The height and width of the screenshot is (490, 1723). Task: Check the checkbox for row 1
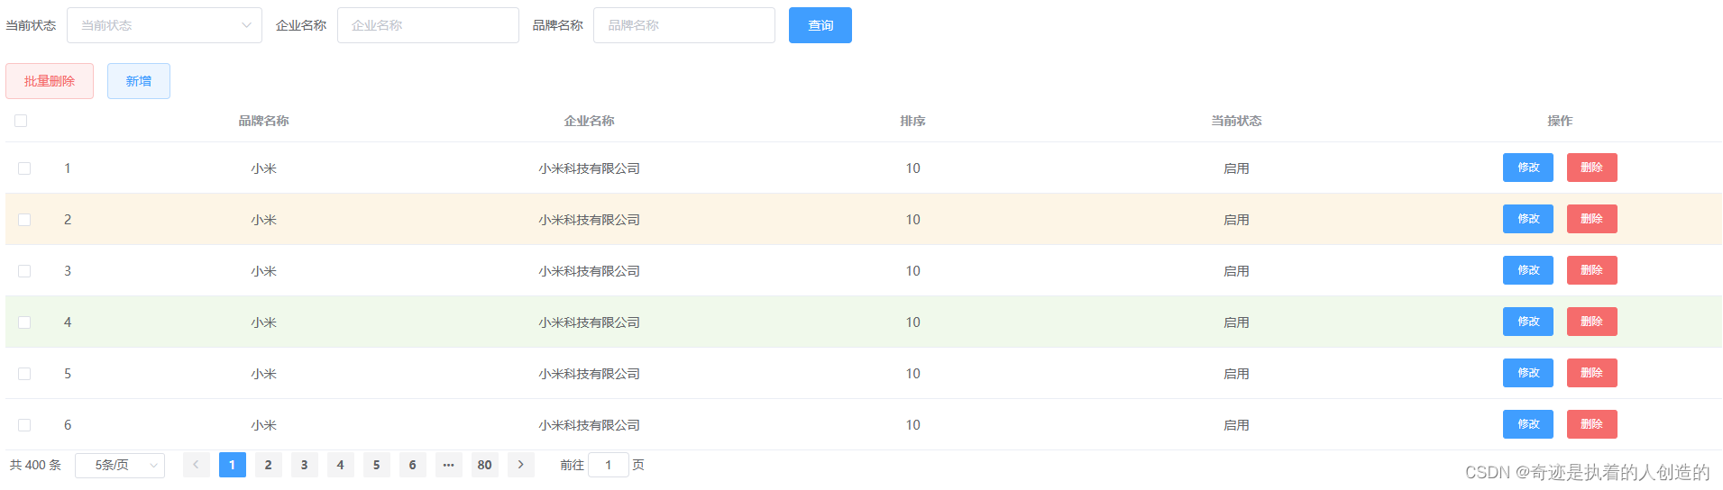tap(24, 168)
